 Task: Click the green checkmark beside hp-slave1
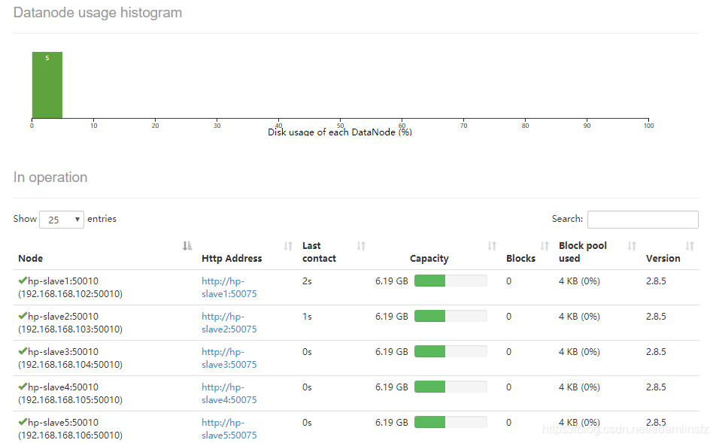coord(23,281)
